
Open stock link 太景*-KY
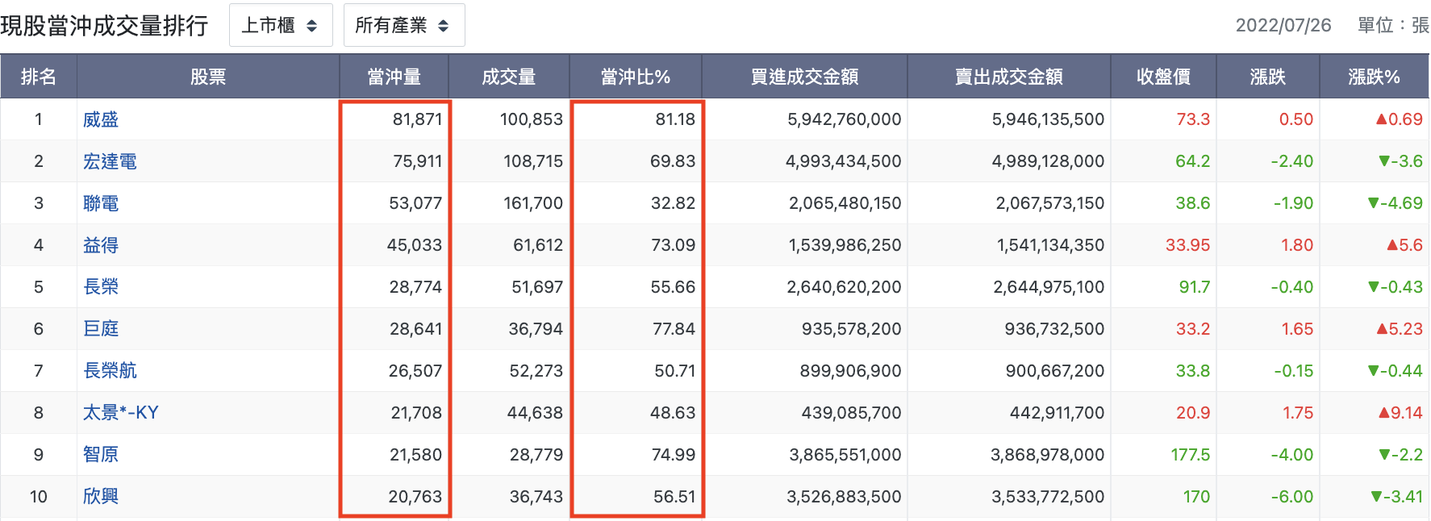click(121, 413)
